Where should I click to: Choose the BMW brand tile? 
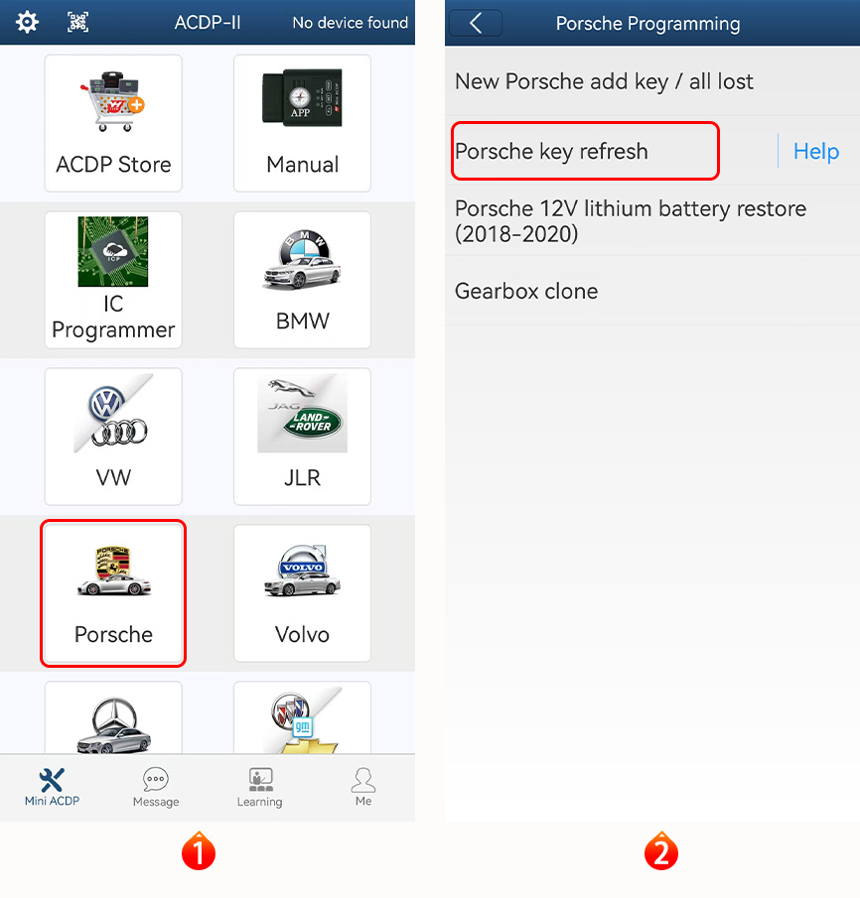pos(302,280)
